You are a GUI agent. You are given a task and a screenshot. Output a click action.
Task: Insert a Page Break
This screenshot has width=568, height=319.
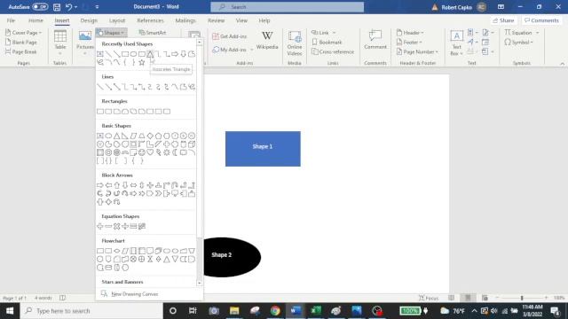[x=21, y=51]
